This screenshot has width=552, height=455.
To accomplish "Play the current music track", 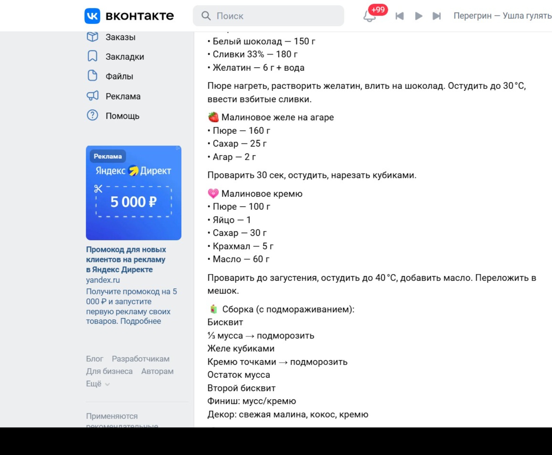I will (x=419, y=16).
